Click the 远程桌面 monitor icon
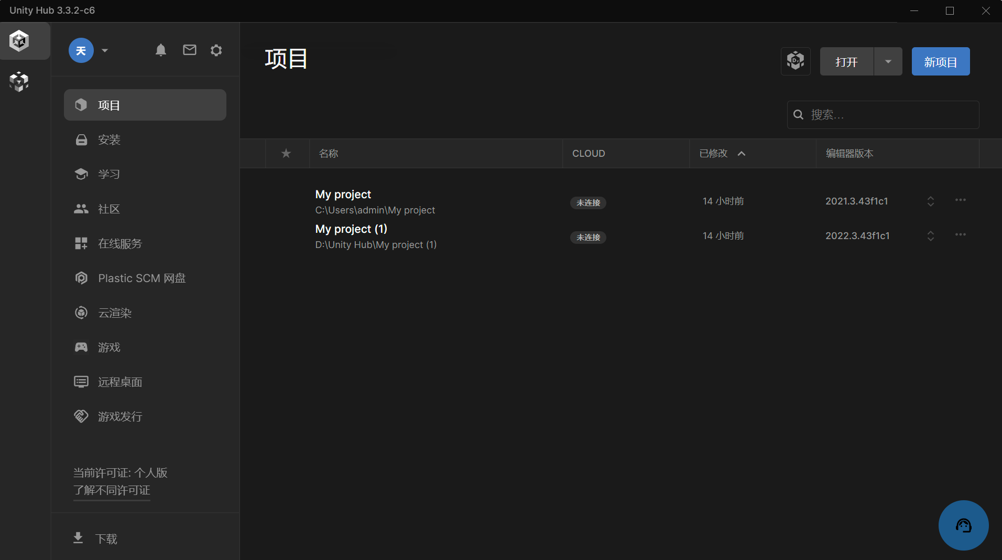 pyautogui.click(x=81, y=382)
